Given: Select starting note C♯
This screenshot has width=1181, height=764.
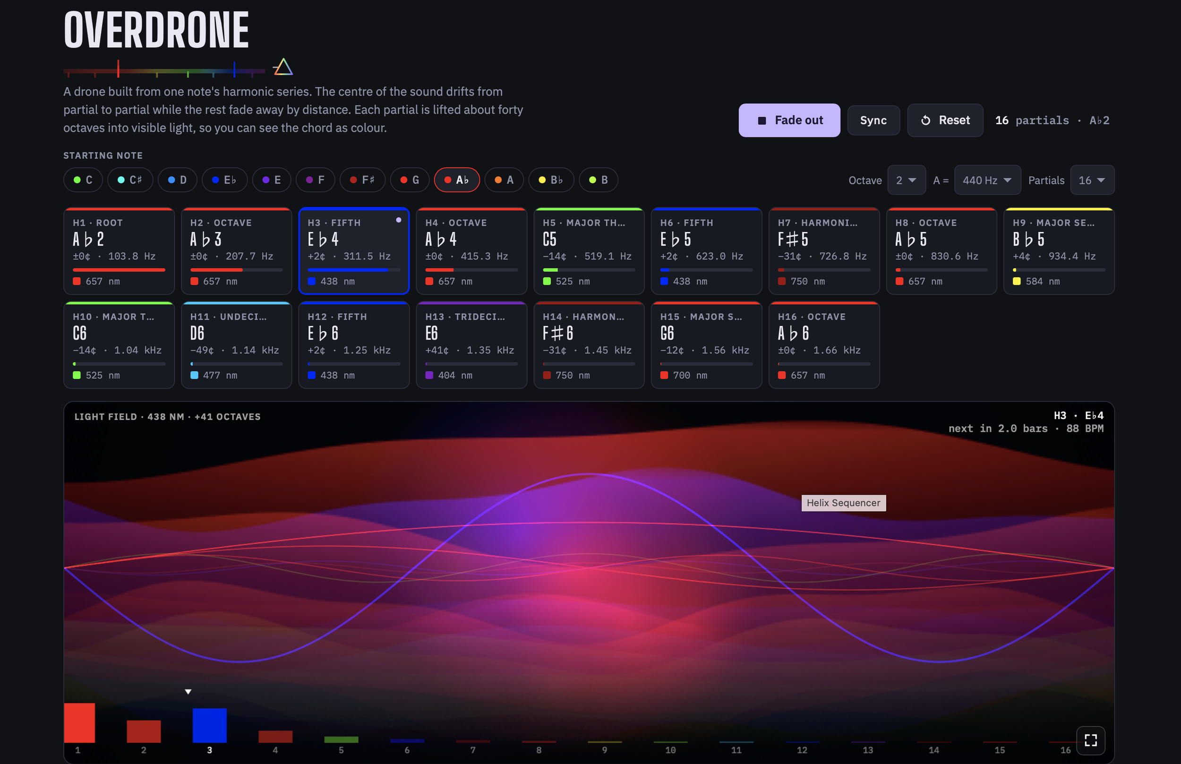Looking at the screenshot, I should 130,180.
